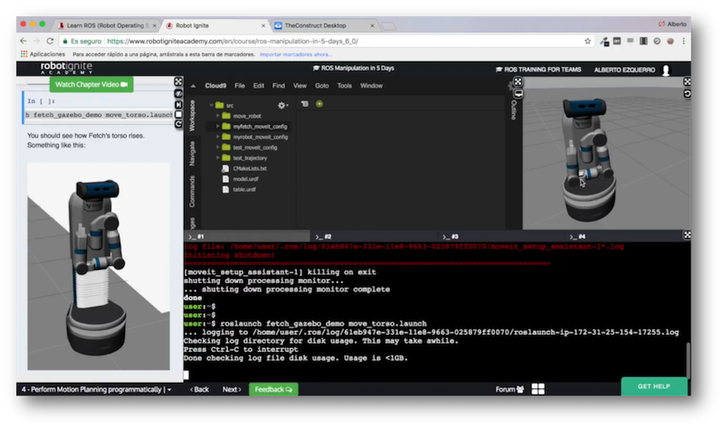Click the hide-eye icon beside the notebook
Viewport: 724px width, 429px height.
point(178,94)
